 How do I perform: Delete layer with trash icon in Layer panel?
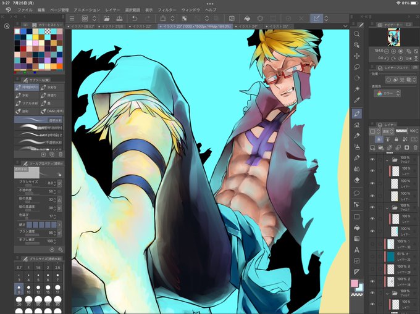point(416,147)
